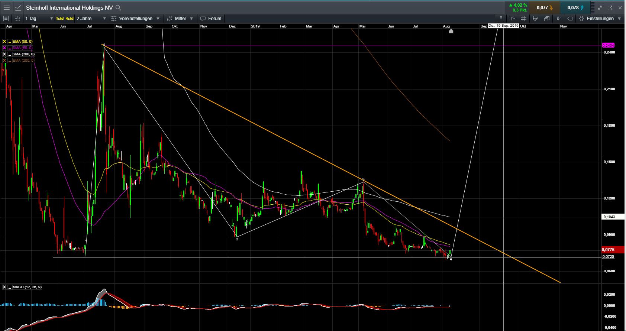Select the 1std quick interval
626x331 pixels.
[x=59, y=18]
